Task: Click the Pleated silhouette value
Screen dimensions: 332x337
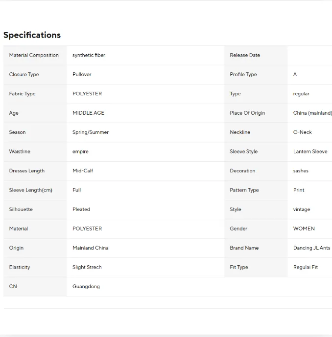Action: (x=81, y=209)
